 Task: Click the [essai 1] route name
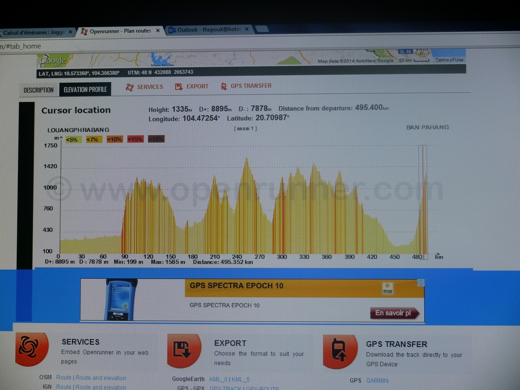[245, 128]
